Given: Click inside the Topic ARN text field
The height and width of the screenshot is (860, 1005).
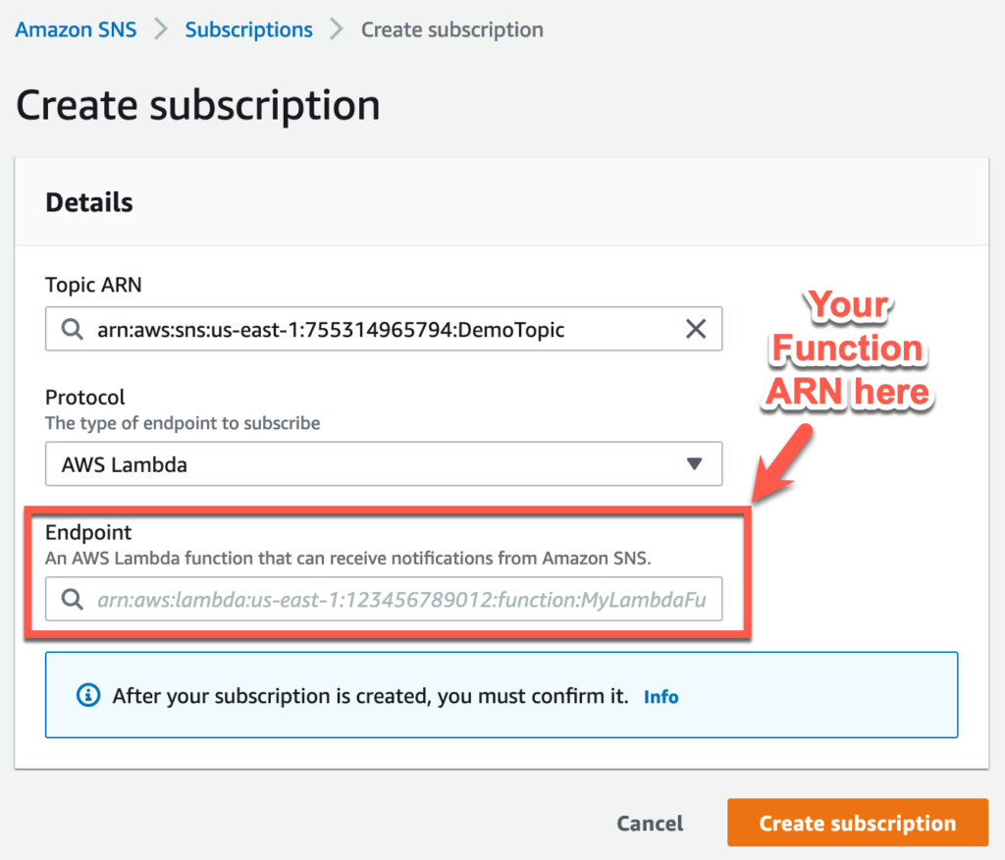Looking at the screenshot, I should pyautogui.click(x=384, y=329).
